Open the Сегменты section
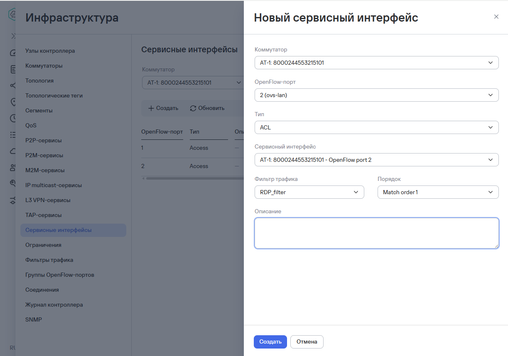Viewport: 508px width, 356px height. pyautogui.click(x=39, y=111)
